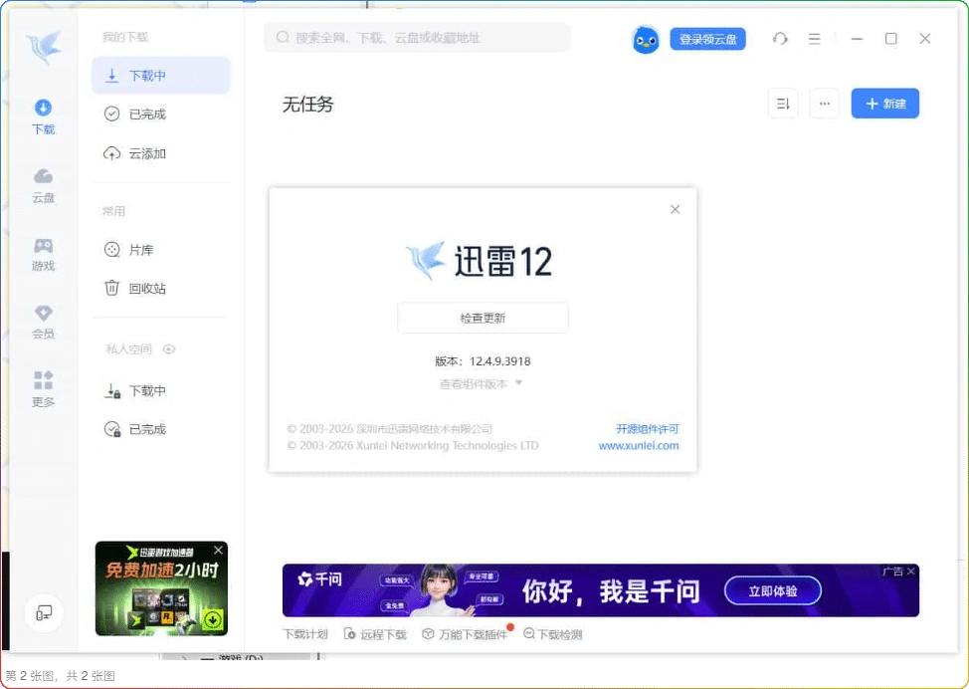This screenshot has width=969, height=689.
Task: Click the refresh icon near top right
Action: [780, 38]
